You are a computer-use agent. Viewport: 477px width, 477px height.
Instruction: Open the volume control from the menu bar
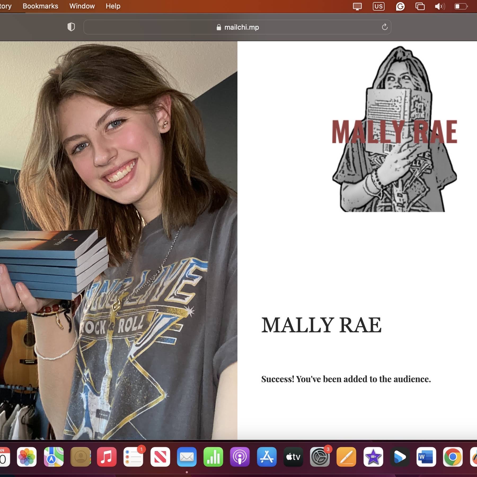click(440, 6)
